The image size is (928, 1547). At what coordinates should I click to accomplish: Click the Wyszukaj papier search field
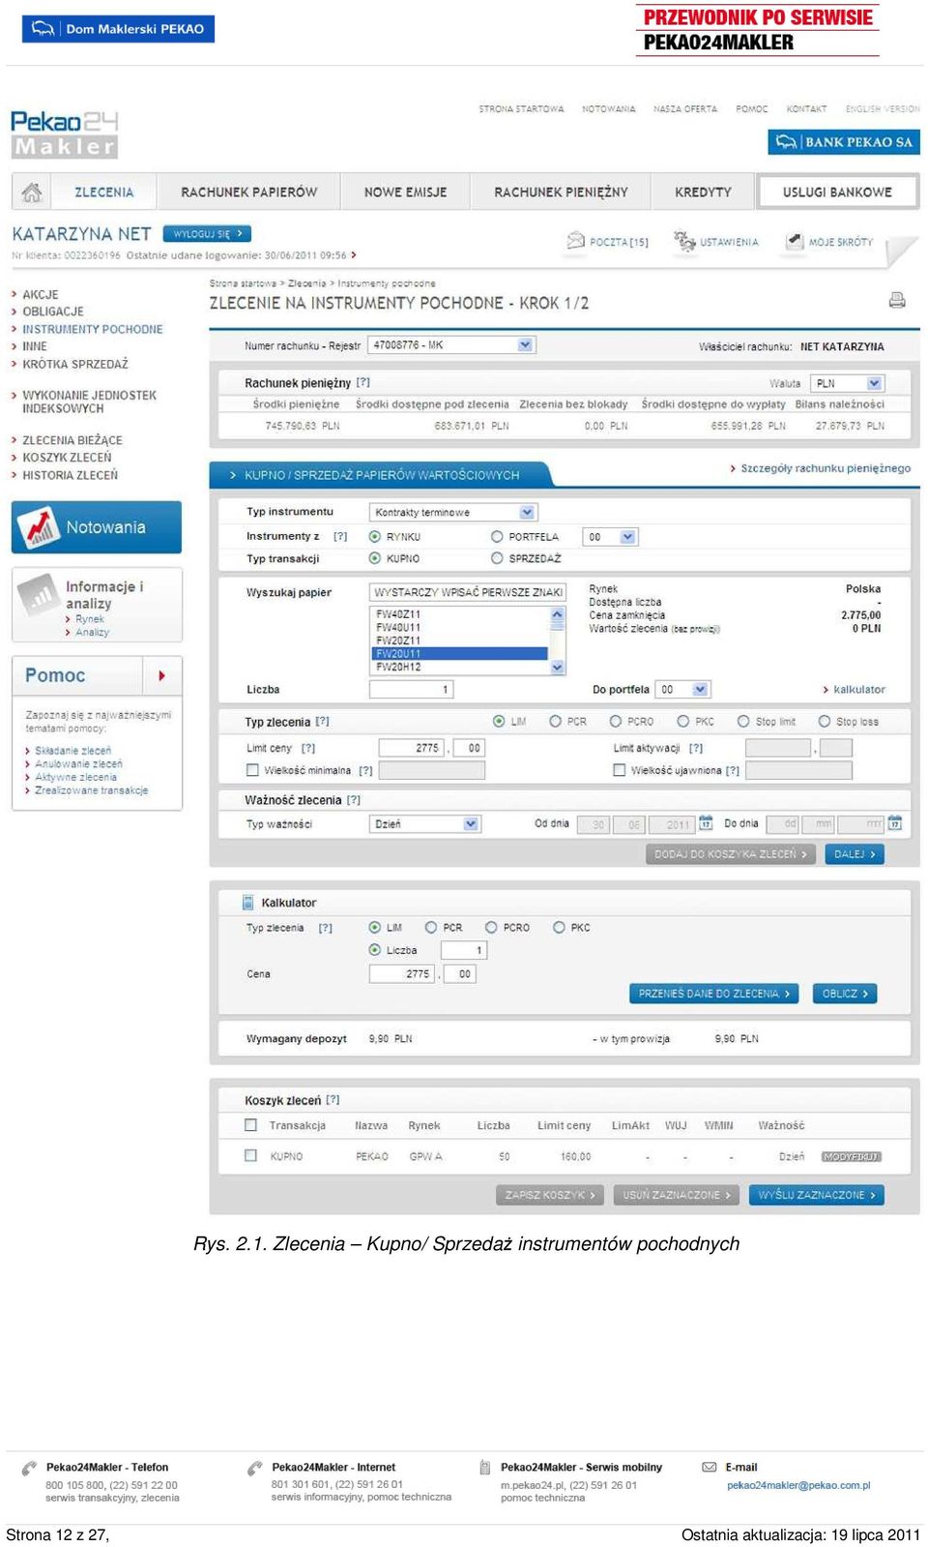pyautogui.click(x=468, y=592)
